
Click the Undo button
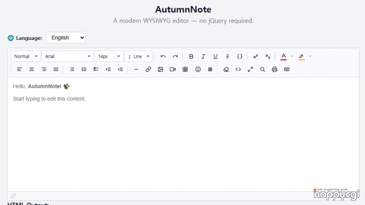pyautogui.click(x=163, y=56)
